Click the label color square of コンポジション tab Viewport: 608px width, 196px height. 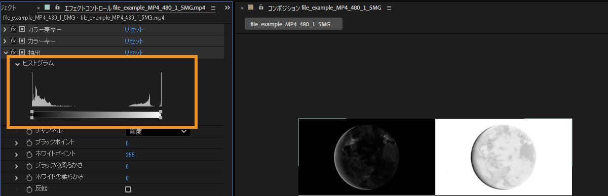[x=250, y=8]
